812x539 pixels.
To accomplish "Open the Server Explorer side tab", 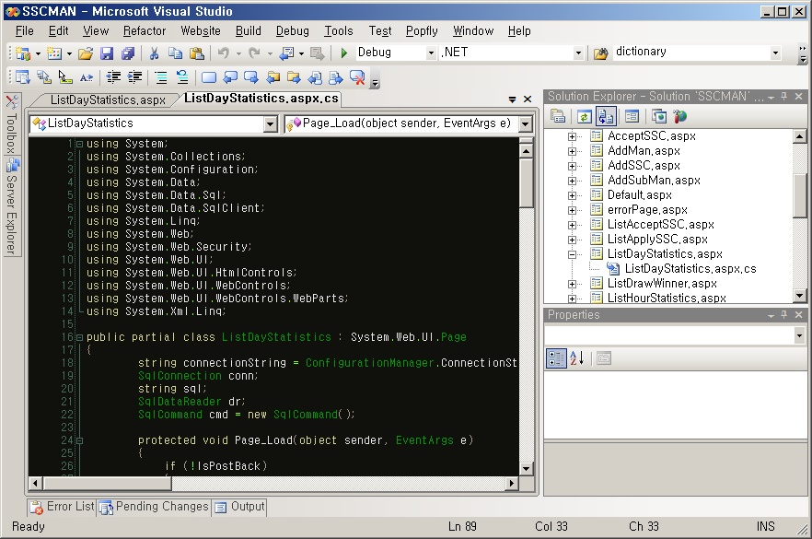I will (x=11, y=206).
